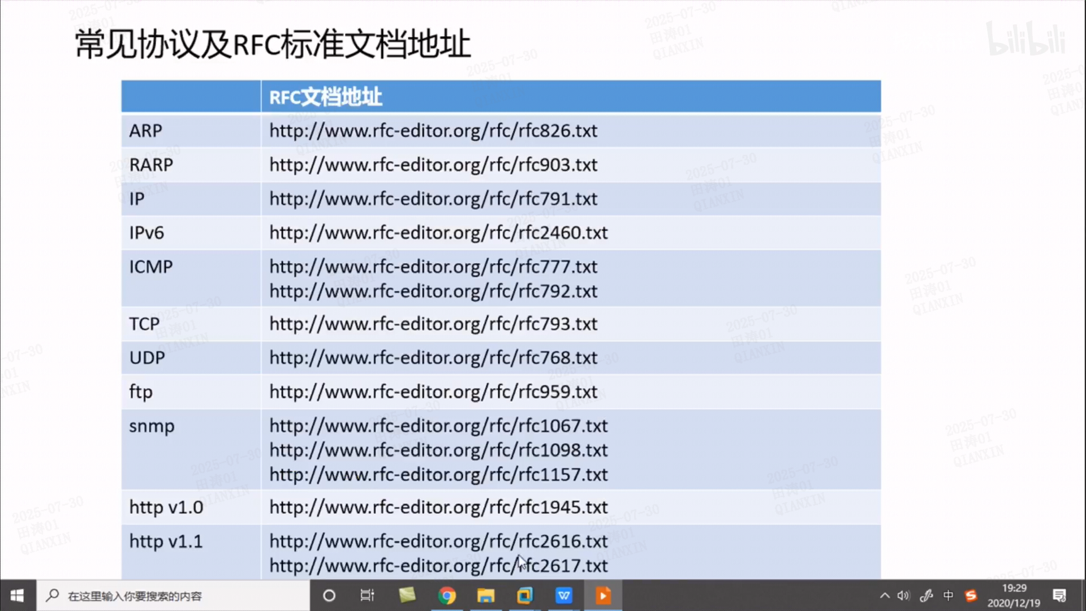Image resolution: width=1086 pixels, height=611 pixels.
Task: Launch Google Chrome from the taskbar
Action: [x=447, y=596]
